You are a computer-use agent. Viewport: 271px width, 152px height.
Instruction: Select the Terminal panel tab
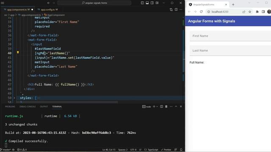point(57,107)
